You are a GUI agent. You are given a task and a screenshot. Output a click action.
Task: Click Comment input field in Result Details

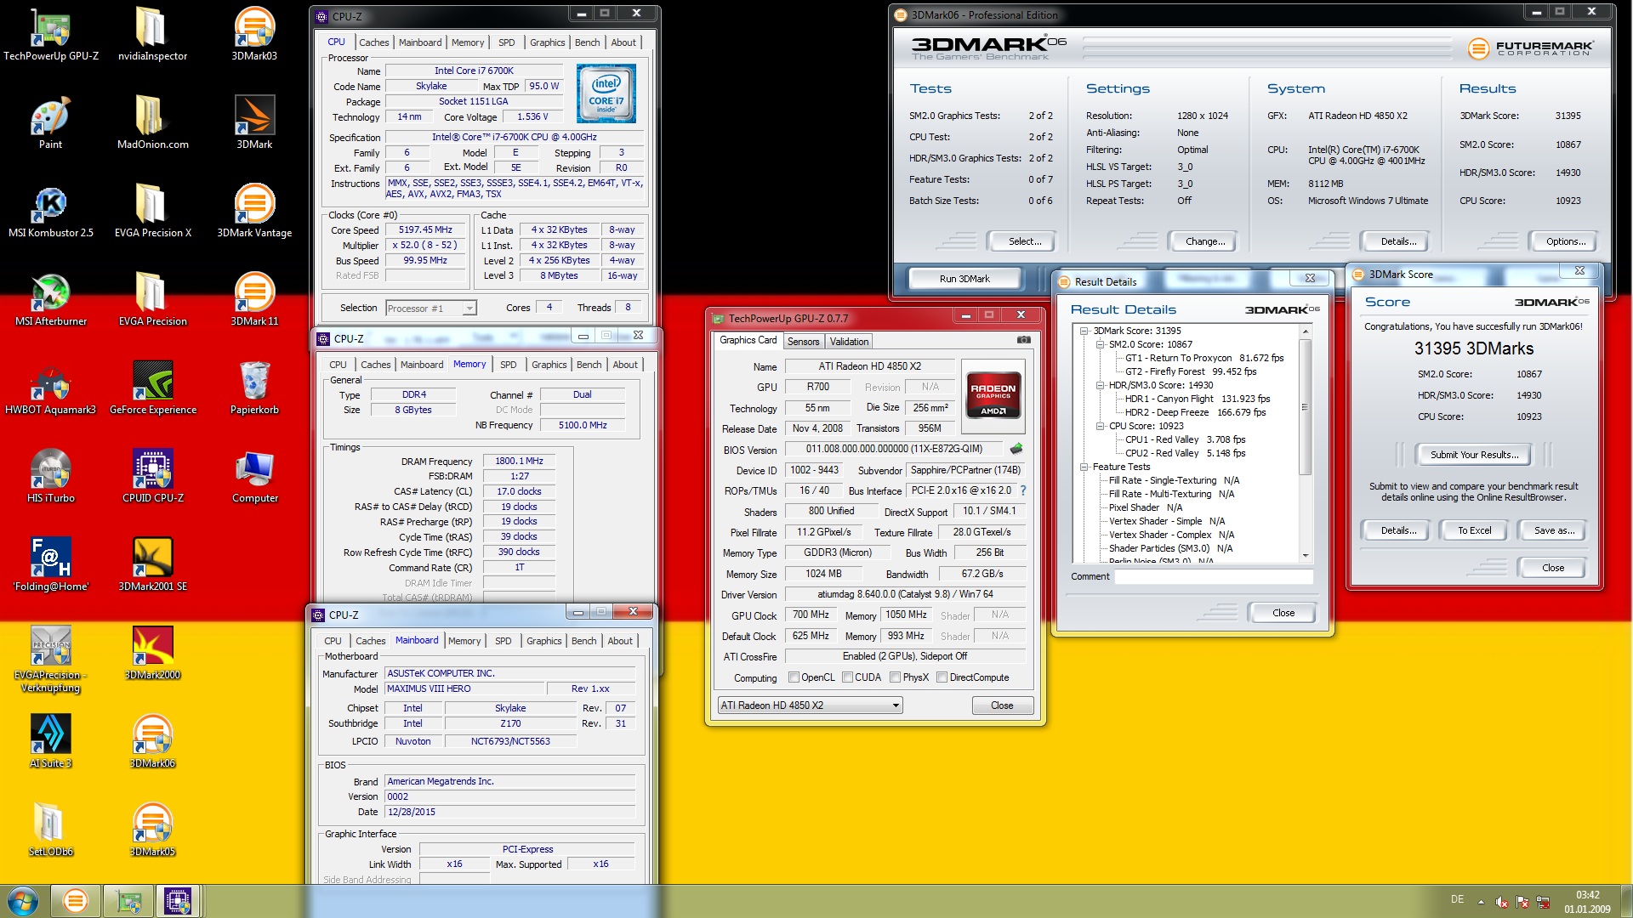pos(1213,576)
